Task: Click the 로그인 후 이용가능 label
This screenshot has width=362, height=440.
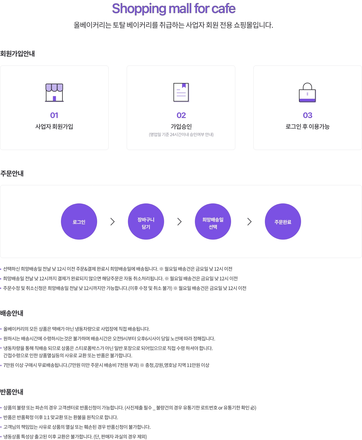Action: 307,127
